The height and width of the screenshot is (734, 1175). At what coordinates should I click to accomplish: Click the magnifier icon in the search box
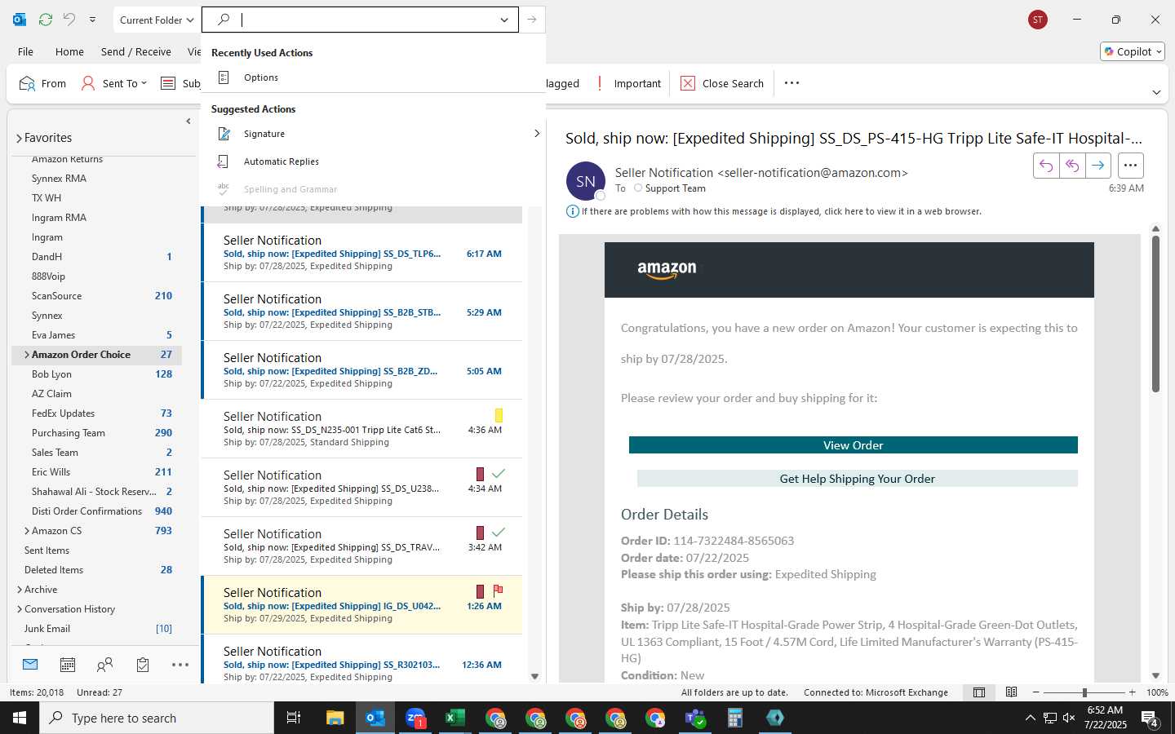click(224, 20)
